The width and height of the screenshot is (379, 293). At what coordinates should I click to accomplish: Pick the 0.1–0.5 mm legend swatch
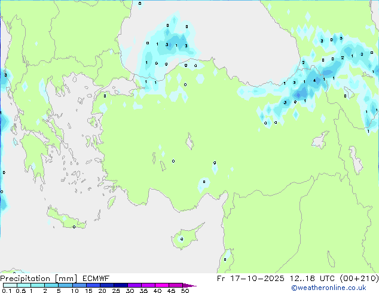click(10, 285)
